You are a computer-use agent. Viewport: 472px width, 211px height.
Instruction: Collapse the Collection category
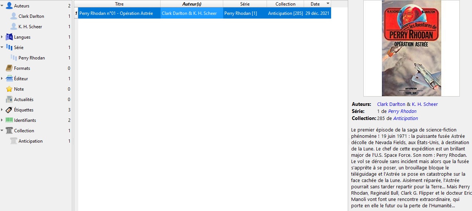[2, 130]
